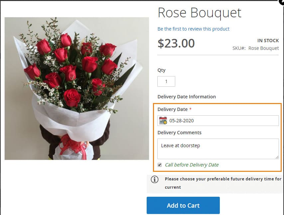Focus the Delivery Date field showing 05-28-2020

223,121
